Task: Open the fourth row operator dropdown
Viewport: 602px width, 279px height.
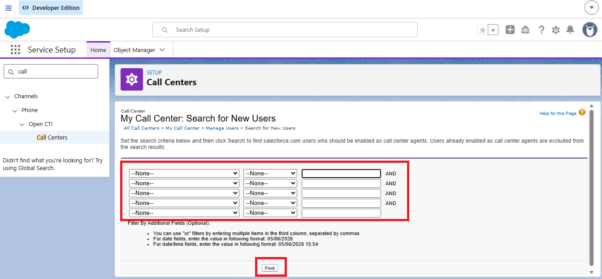Action: click(x=270, y=203)
